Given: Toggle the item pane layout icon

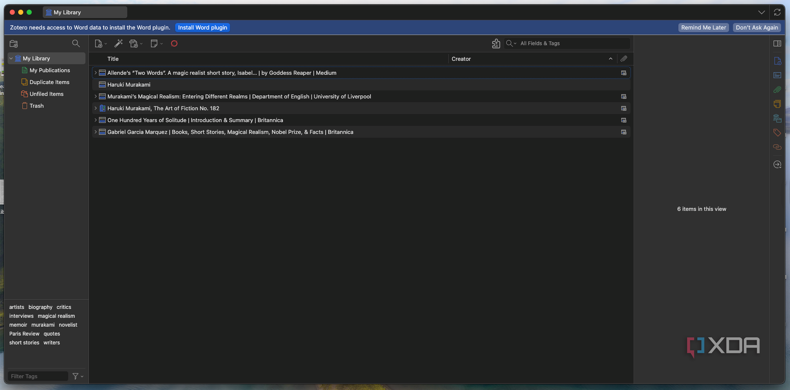Looking at the screenshot, I should point(777,44).
